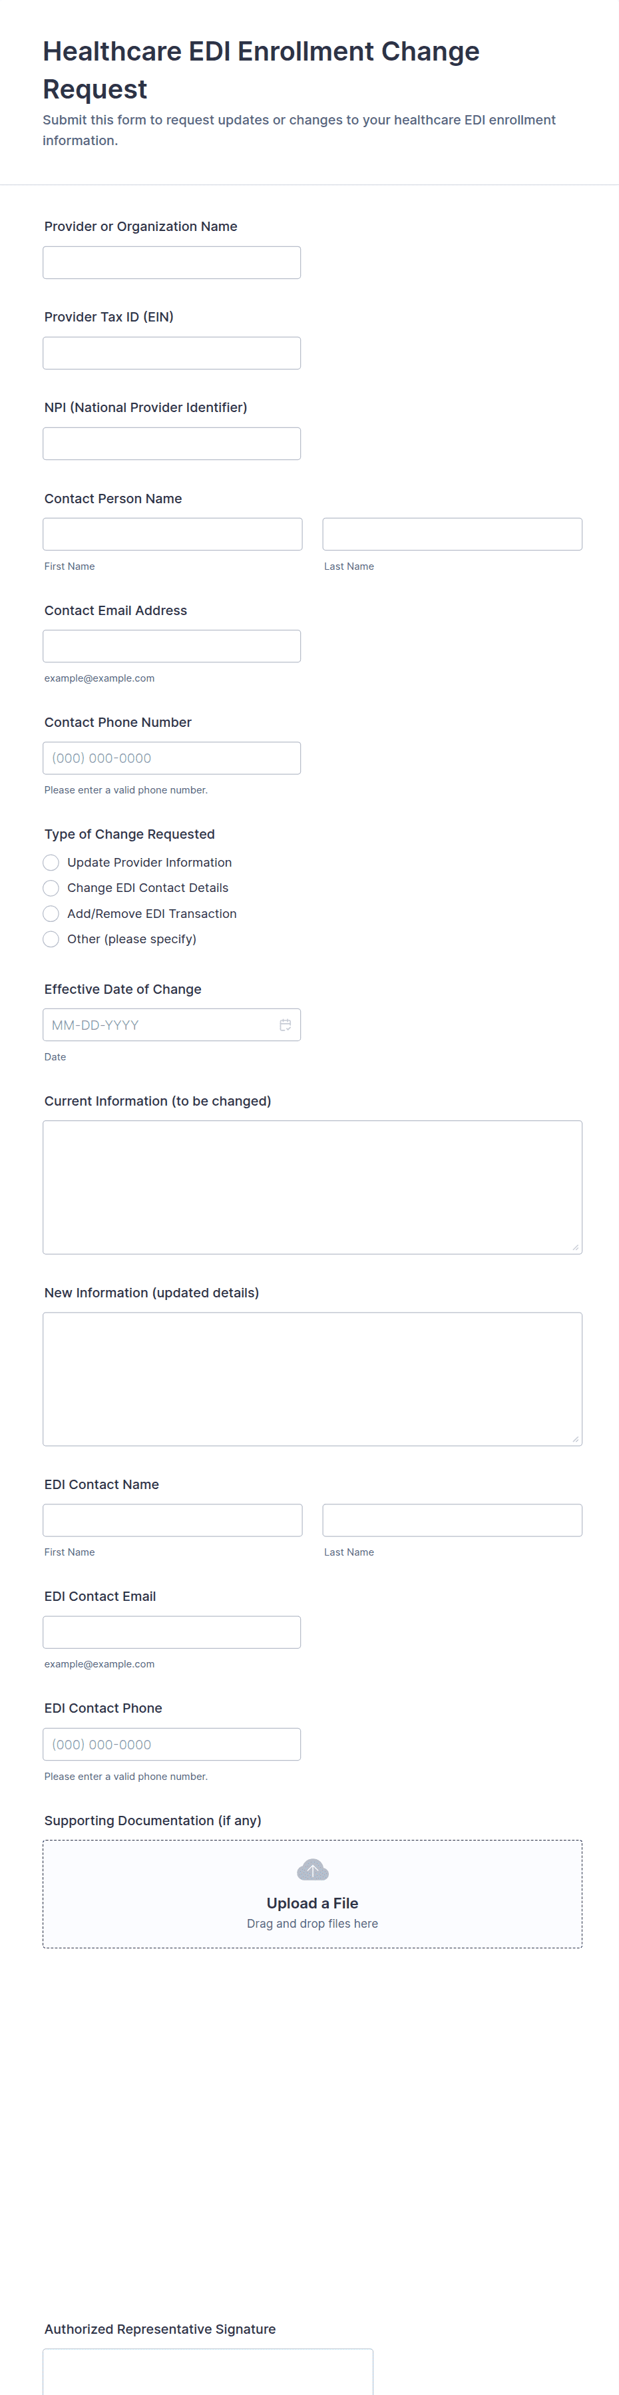Click the MM-DD-YYYY effective date input
Screen dimensions: 619x2395
click(172, 1024)
